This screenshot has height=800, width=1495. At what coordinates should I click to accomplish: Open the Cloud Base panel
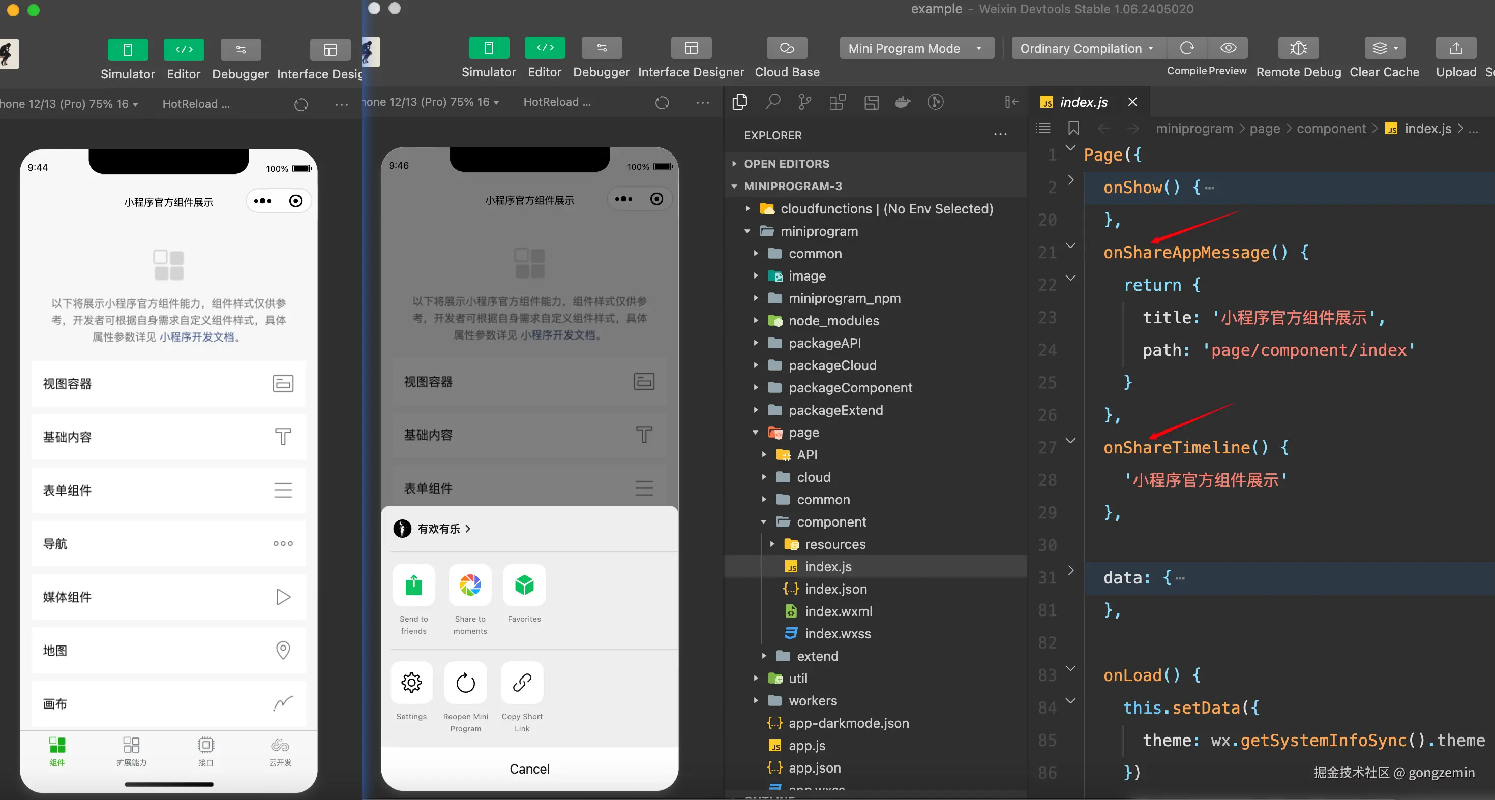coord(786,48)
